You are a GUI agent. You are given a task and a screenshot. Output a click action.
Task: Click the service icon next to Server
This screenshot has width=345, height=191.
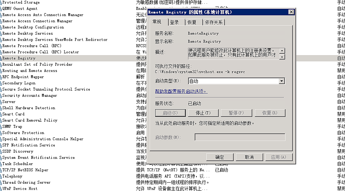pos(1,102)
